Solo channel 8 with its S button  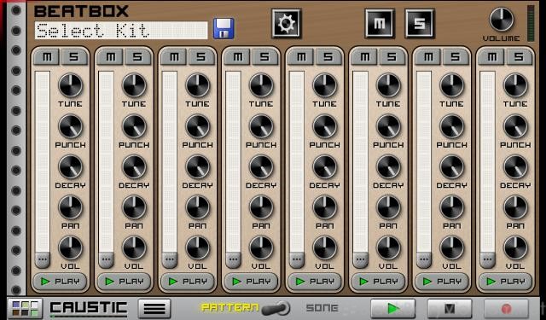[x=519, y=57]
